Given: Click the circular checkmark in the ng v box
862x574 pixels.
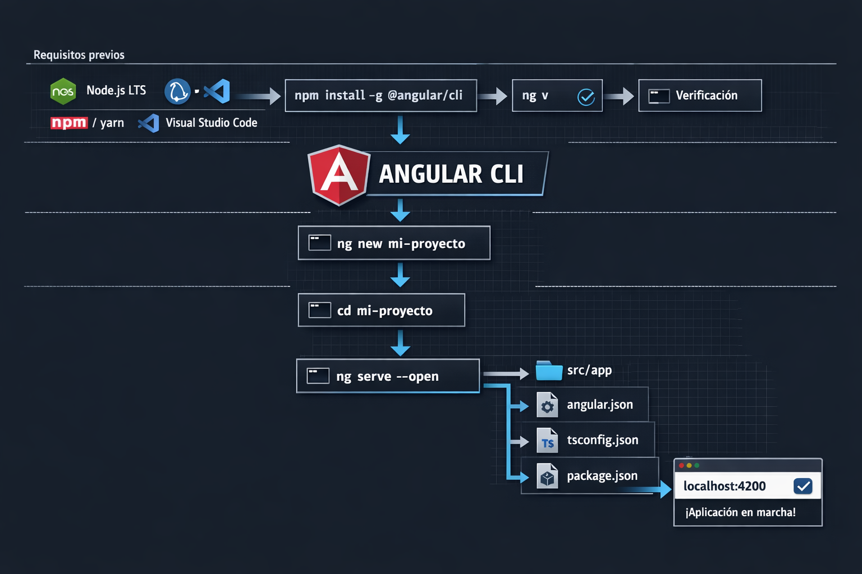Looking at the screenshot, I should [586, 97].
